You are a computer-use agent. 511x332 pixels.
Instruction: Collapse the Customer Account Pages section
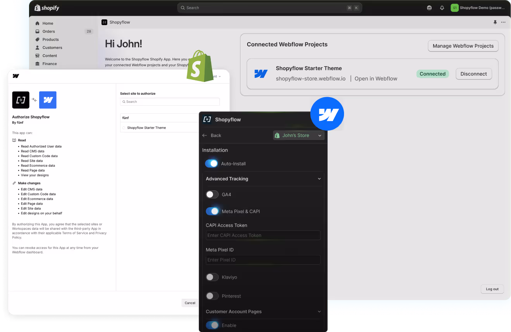tap(319, 311)
